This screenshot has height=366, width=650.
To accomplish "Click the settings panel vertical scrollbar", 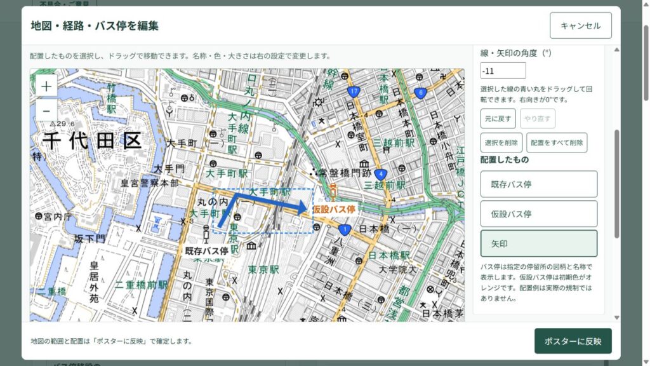I will (x=616, y=184).
